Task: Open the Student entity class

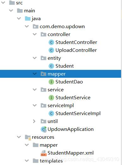Action: click(x=65, y=66)
